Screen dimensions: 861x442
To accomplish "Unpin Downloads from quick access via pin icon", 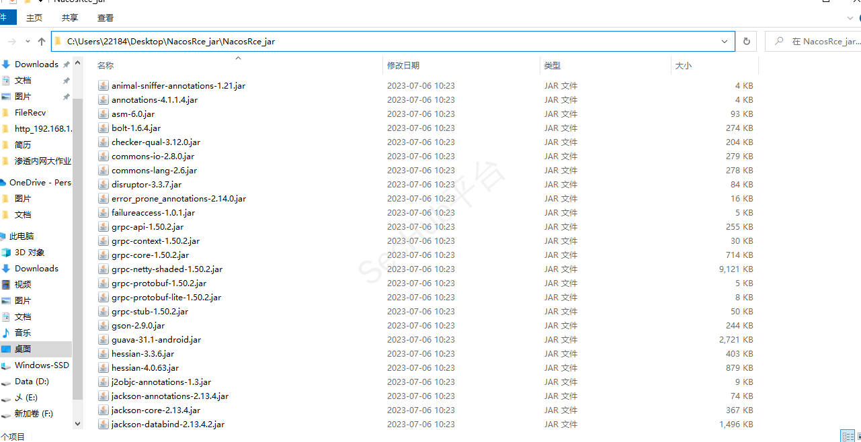I will [x=66, y=65].
